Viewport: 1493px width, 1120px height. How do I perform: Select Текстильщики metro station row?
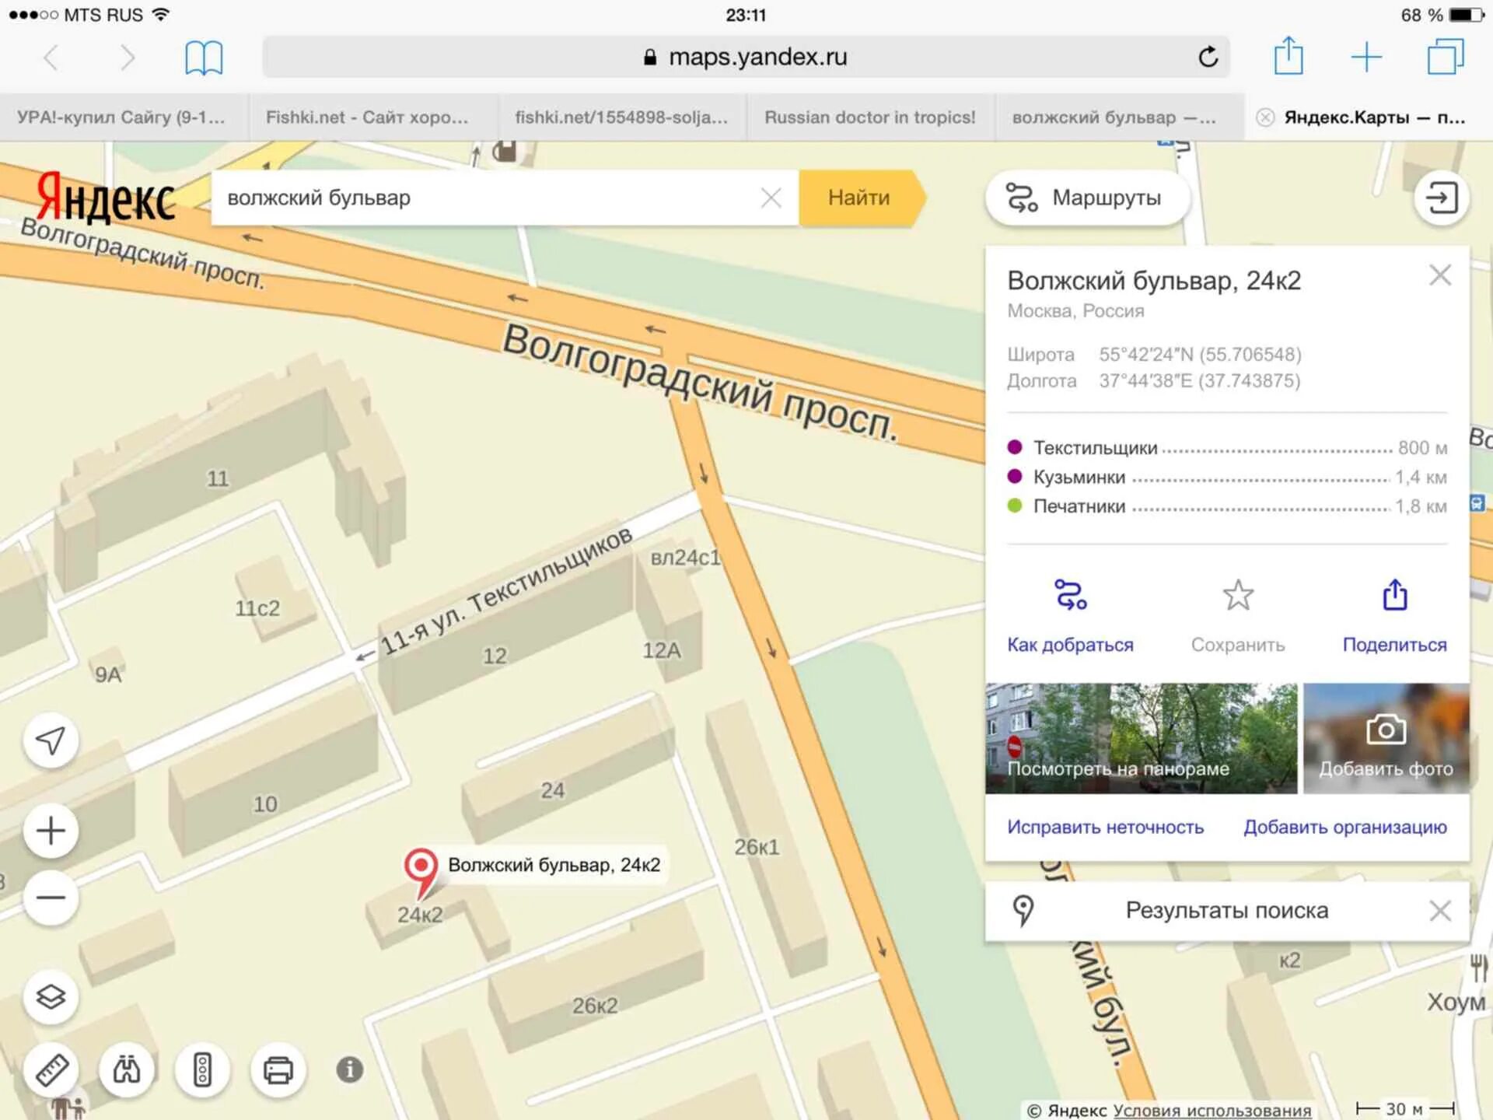(x=1227, y=448)
